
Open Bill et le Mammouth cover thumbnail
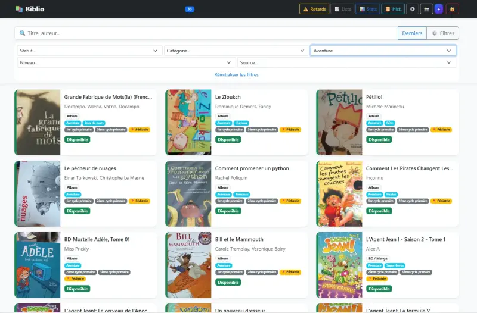(189, 265)
